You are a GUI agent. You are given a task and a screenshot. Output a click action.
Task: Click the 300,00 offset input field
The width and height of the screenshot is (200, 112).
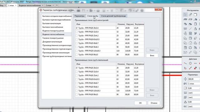click(194, 79)
